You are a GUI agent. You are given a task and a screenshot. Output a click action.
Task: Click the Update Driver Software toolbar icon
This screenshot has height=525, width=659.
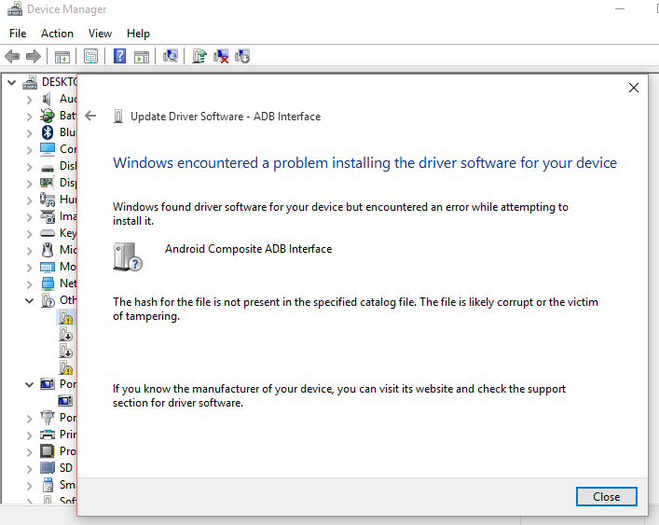coord(199,56)
